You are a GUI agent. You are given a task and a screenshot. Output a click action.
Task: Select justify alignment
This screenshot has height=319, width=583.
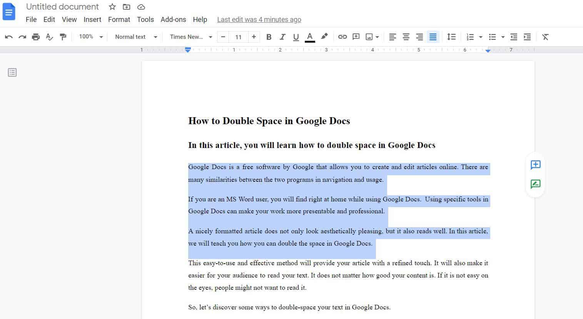(433, 37)
